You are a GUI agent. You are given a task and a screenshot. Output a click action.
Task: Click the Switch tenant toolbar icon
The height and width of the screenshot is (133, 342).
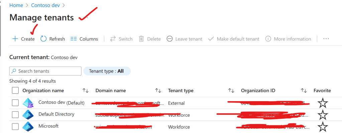(113, 39)
